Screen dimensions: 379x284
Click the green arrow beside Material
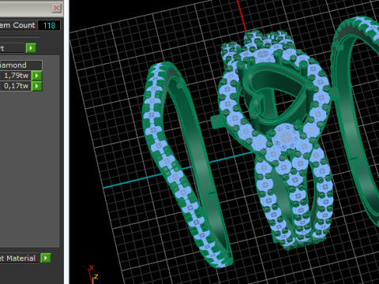pyautogui.click(x=46, y=258)
